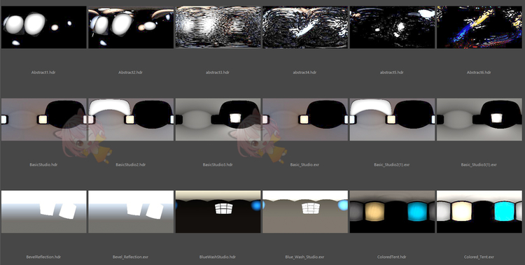Select the BlueWashStudio.hdr thumbnail
525x265 pixels.
tap(218, 212)
